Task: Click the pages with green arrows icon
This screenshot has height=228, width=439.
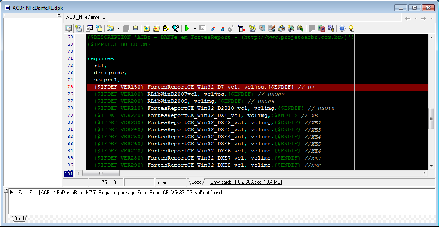Action: pyautogui.click(x=300, y=28)
